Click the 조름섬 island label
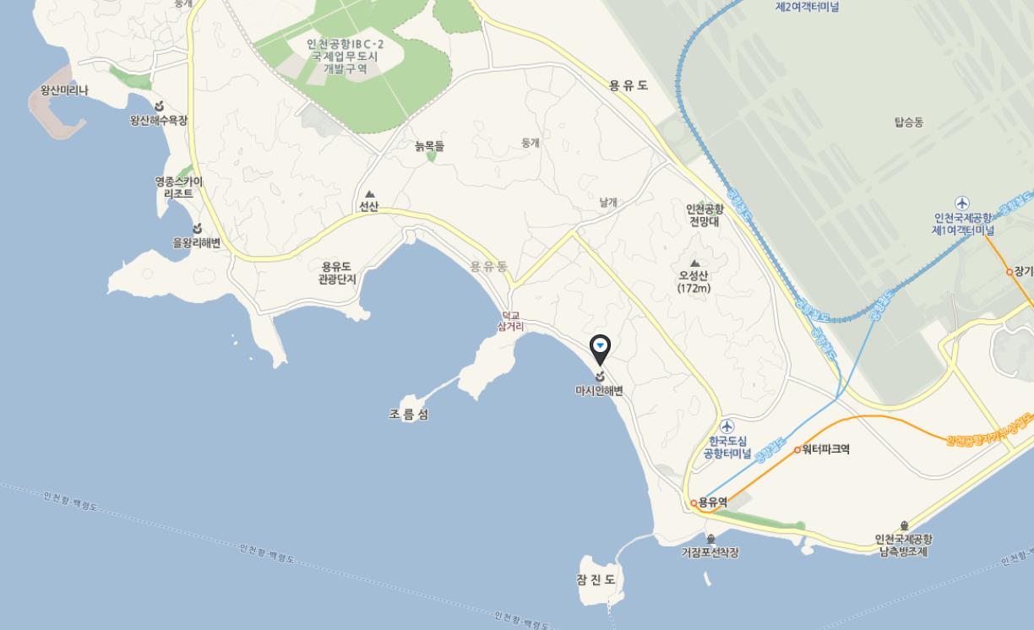1034x630 pixels. click(409, 415)
